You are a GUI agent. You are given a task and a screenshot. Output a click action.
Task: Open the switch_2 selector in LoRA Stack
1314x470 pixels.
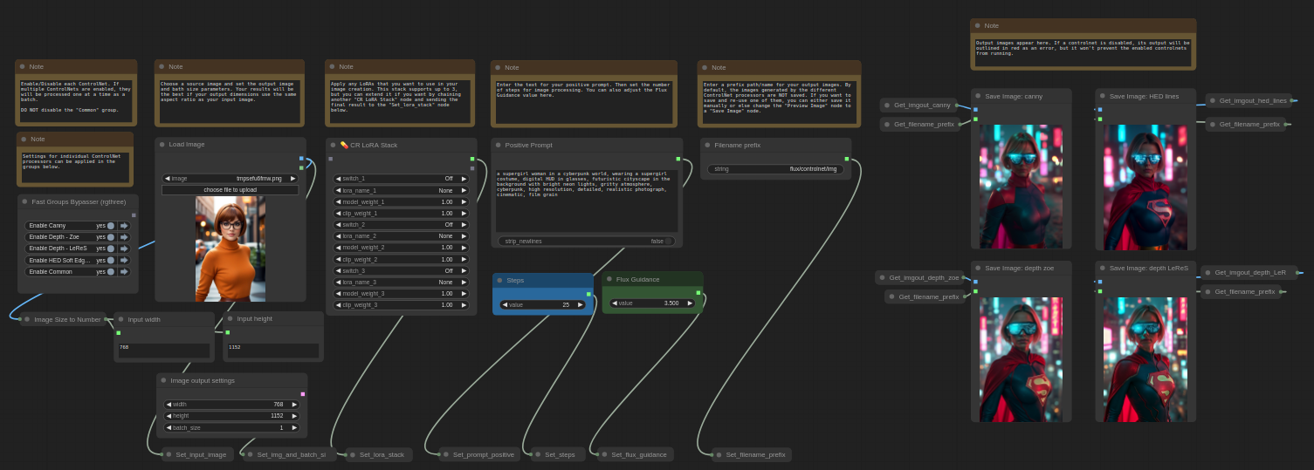point(402,225)
